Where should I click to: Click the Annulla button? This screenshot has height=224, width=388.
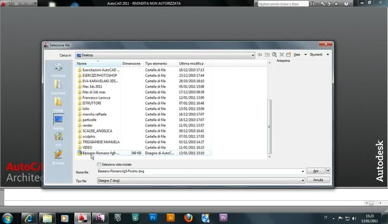coord(318,180)
